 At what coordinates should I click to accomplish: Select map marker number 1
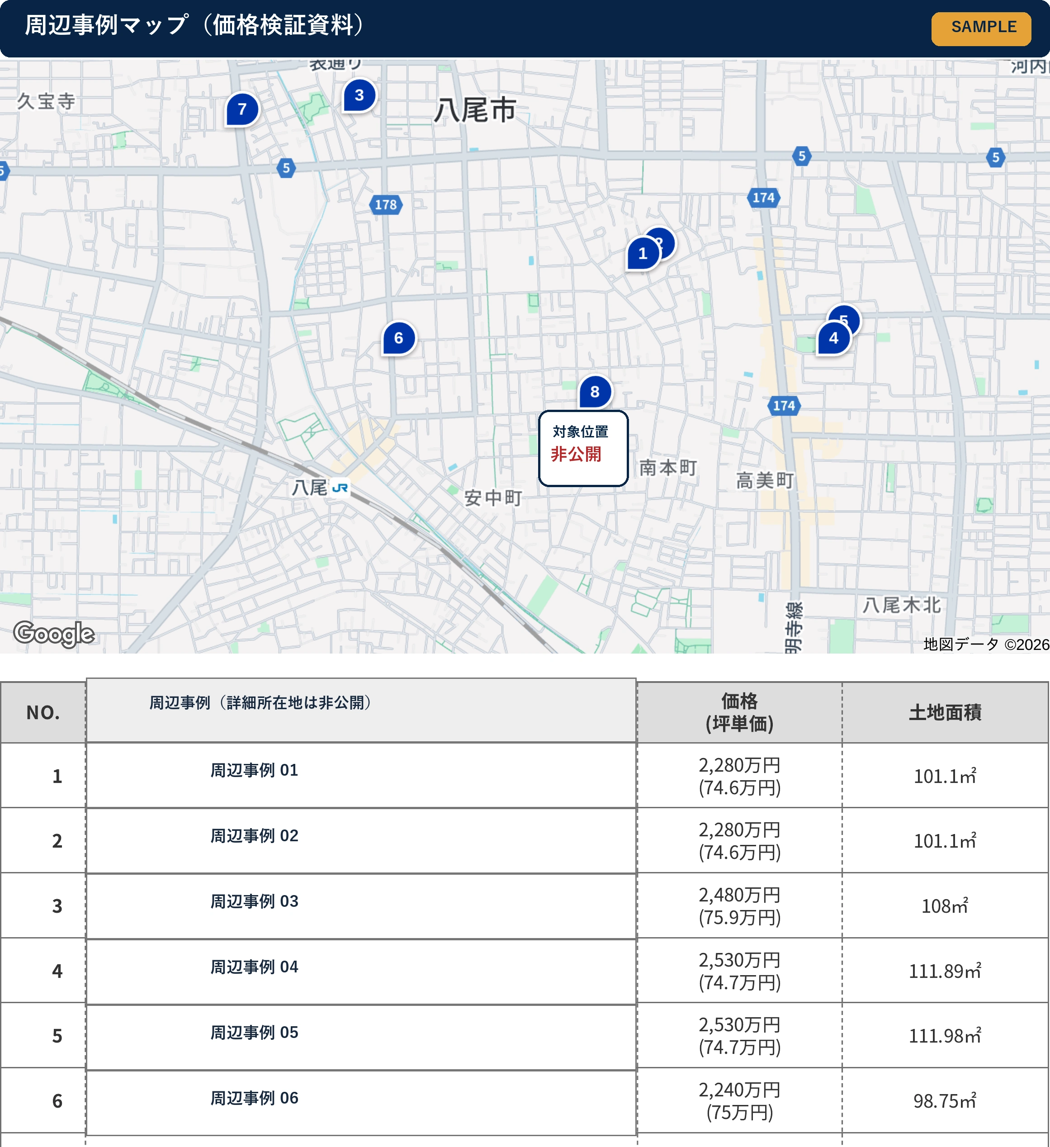643,254
